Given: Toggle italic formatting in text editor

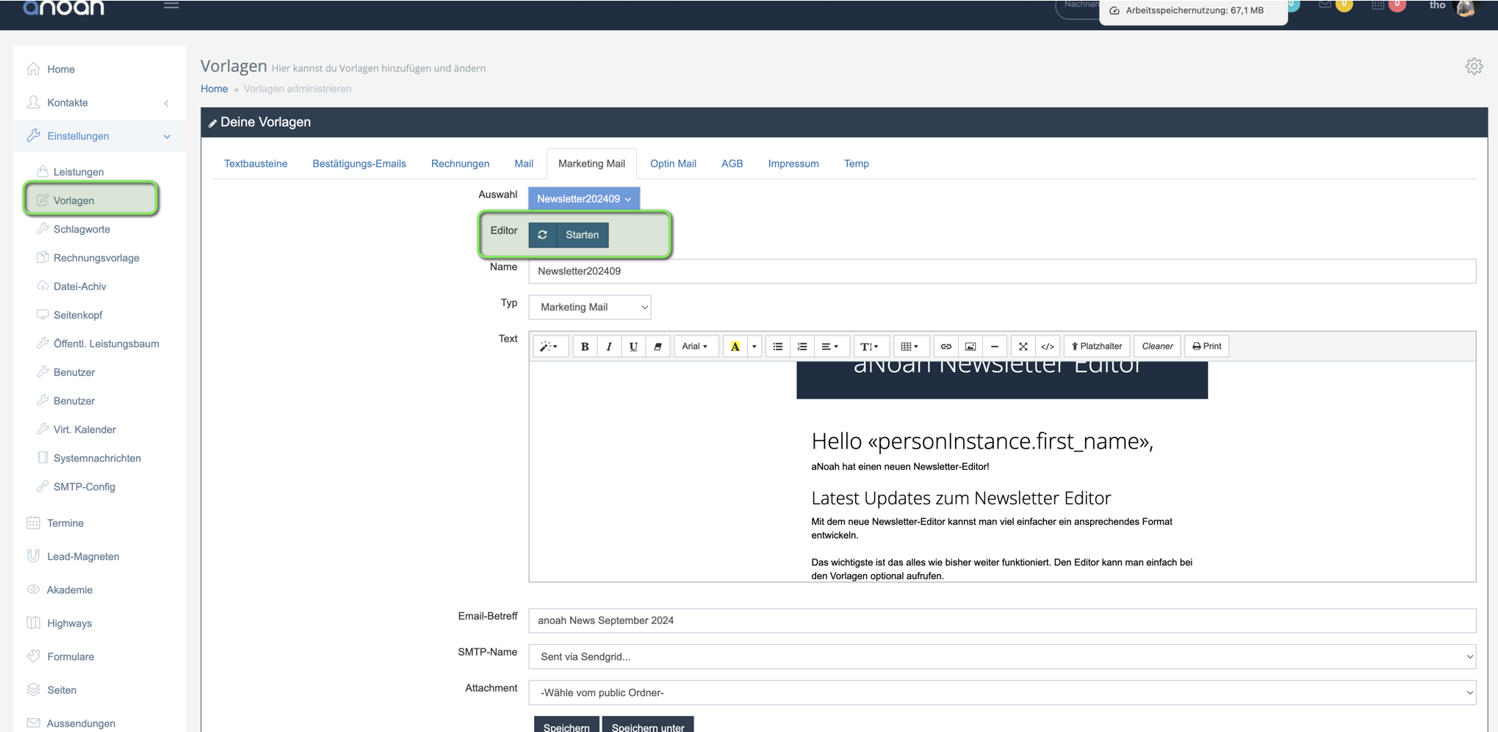Looking at the screenshot, I should 609,347.
